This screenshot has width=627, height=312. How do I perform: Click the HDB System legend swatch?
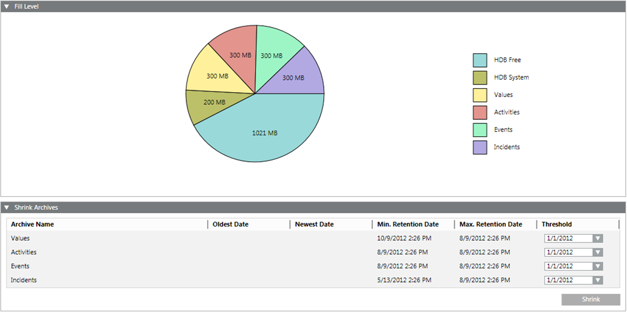click(x=480, y=77)
